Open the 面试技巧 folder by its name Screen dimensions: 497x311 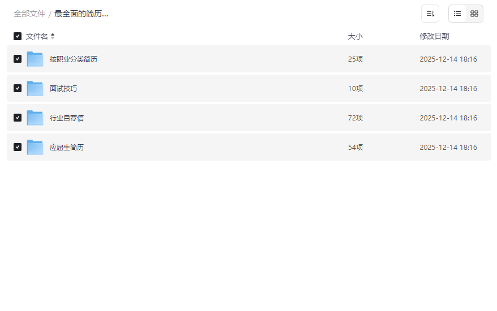63,88
